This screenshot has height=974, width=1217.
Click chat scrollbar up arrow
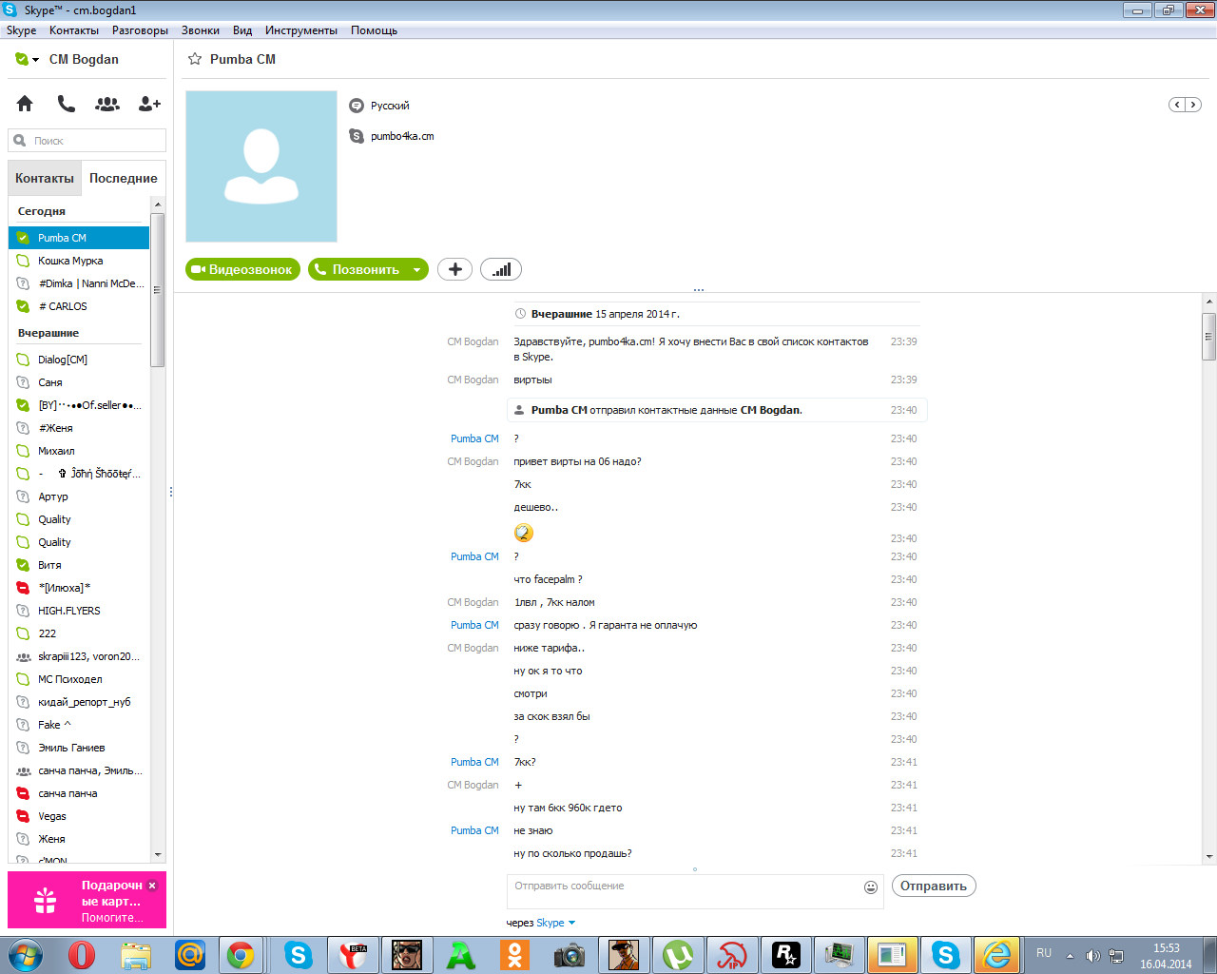point(1209,302)
